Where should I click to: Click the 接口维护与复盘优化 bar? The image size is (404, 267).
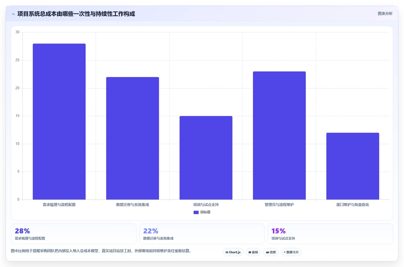click(x=353, y=166)
